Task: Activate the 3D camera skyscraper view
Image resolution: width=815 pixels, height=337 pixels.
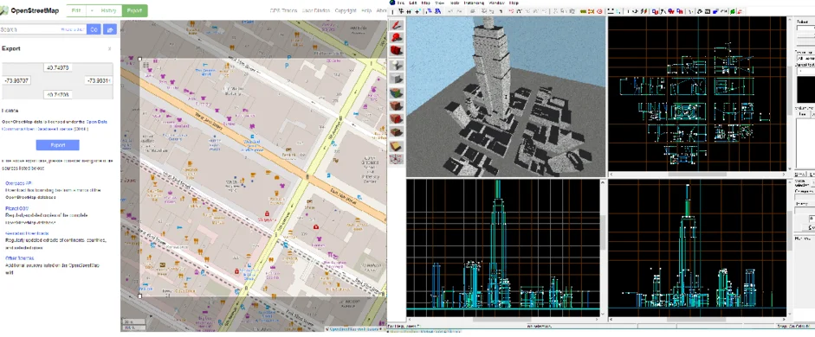Action: coord(506,97)
